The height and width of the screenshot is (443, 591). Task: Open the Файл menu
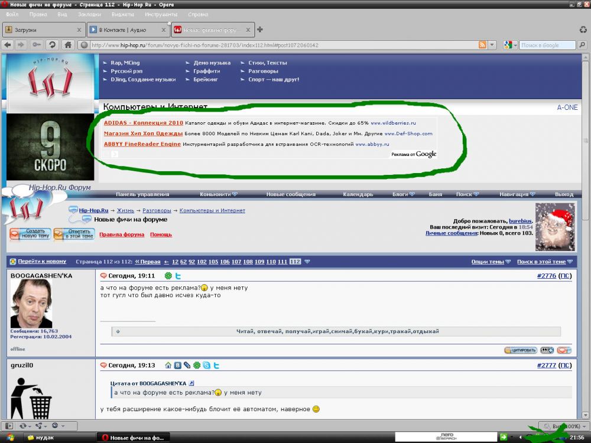point(12,14)
